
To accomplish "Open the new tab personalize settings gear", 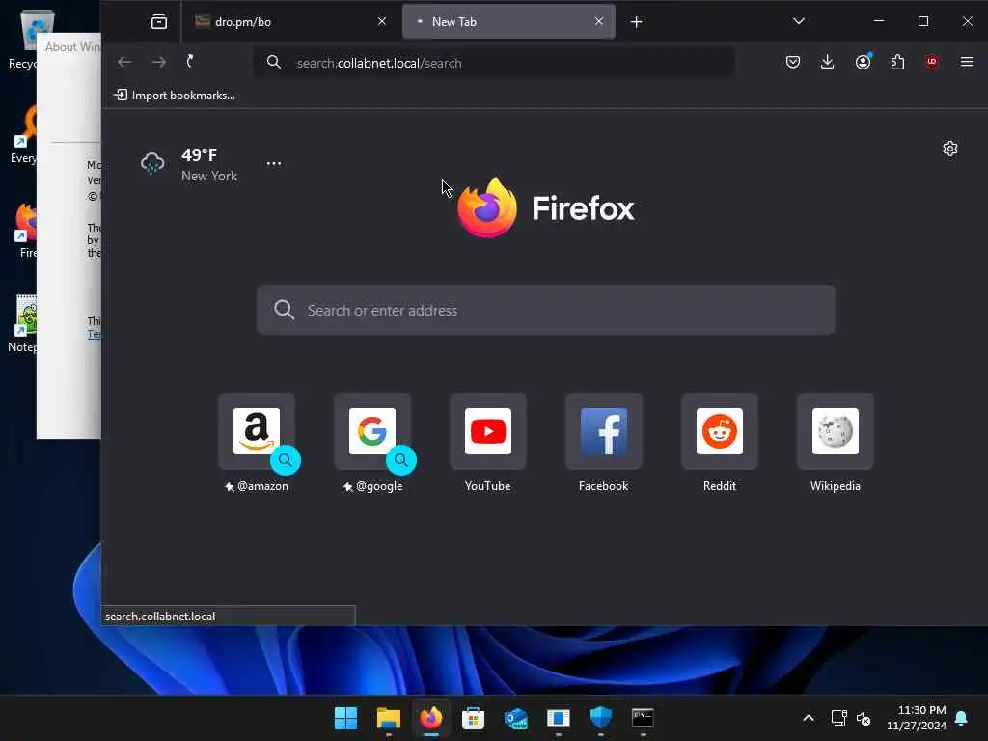I will pyautogui.click(x=949, y=149).
